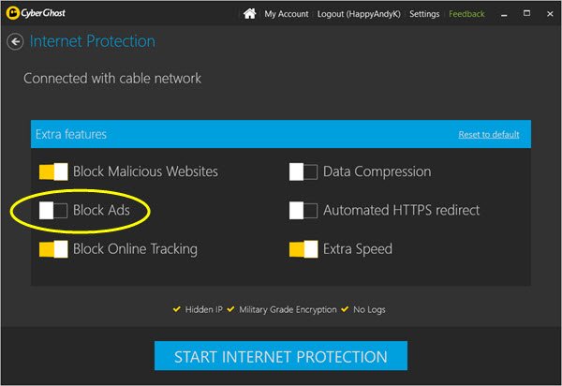562x386 pixels.
Task: Enable the Block Ads toggle
Action: [x=53, y=211]
